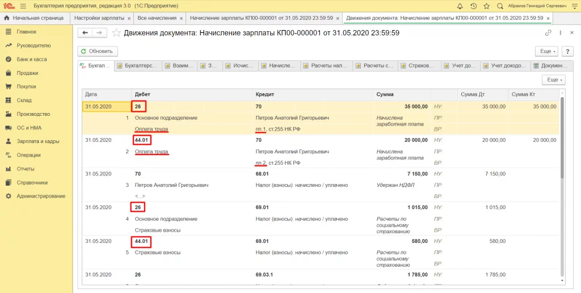Open the main hamburger menu
The width and height of the screenshot is (581, 293).
[23, 6]
